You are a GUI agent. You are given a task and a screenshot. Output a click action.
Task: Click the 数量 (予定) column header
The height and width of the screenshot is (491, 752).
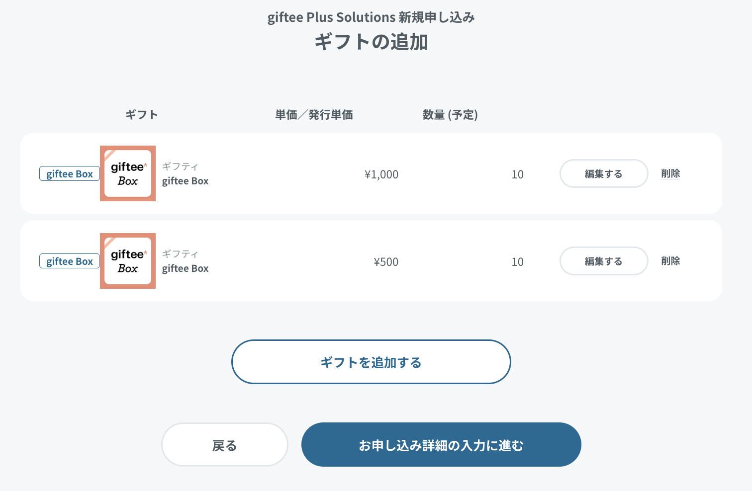coord(450,115)
